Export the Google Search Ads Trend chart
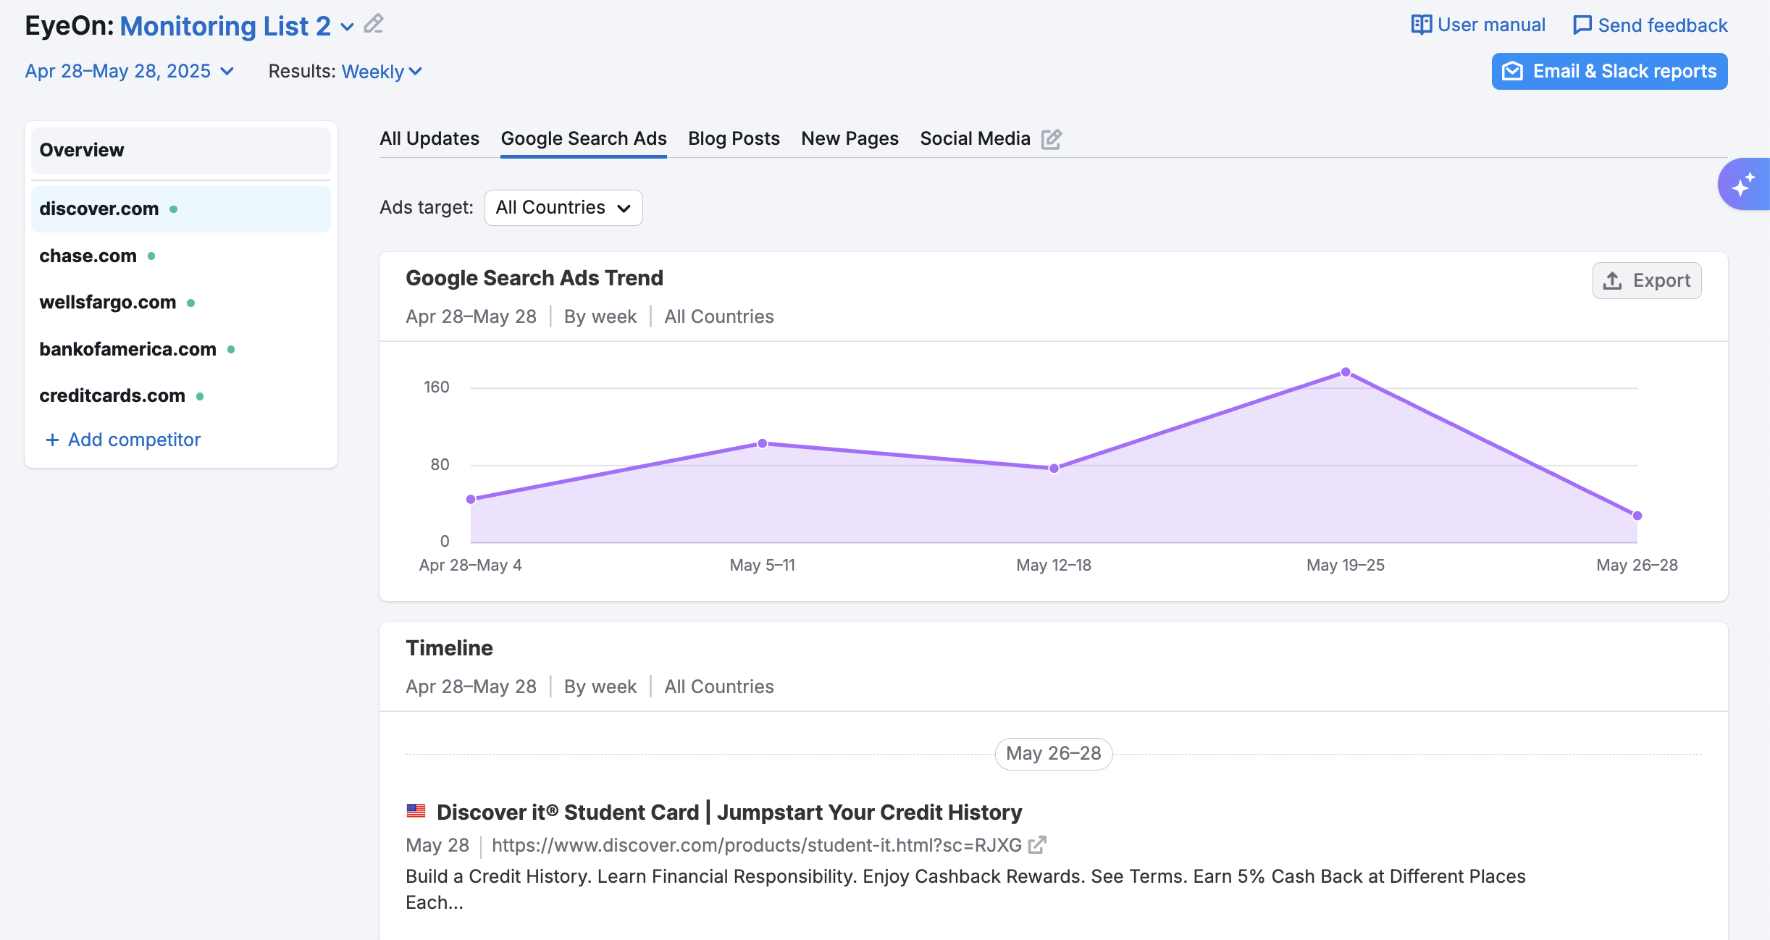 (1646, 280)
